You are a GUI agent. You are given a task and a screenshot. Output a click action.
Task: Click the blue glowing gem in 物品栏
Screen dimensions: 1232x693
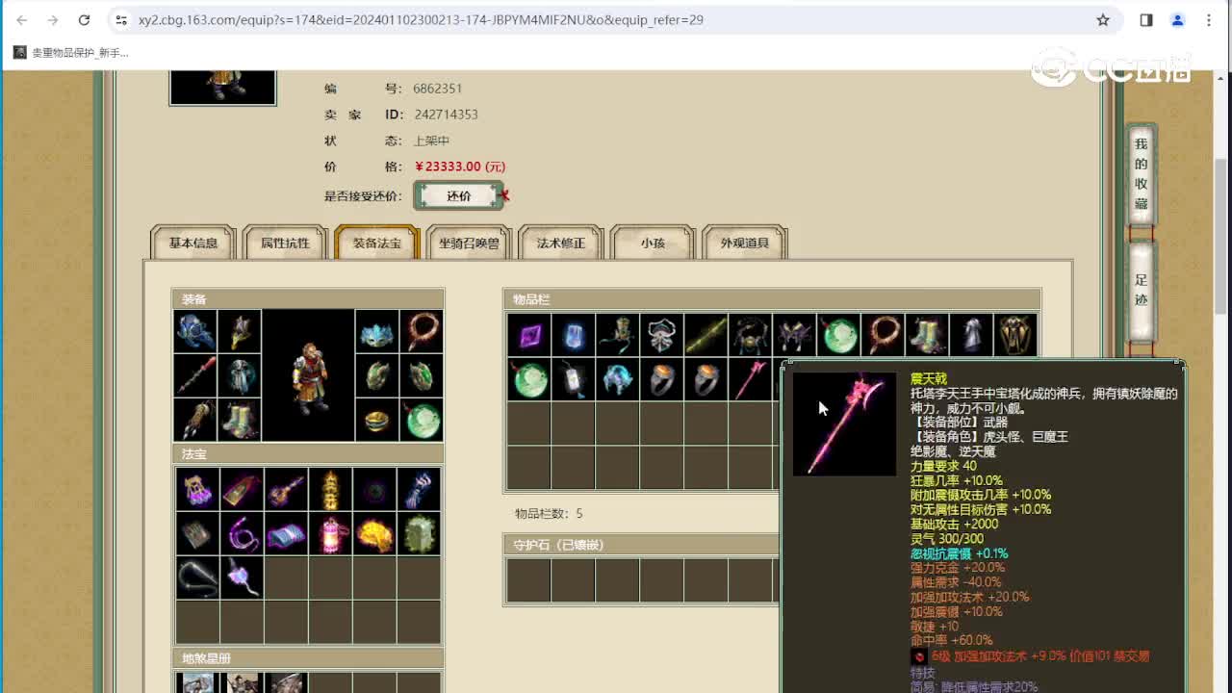[x=573, y=335]
